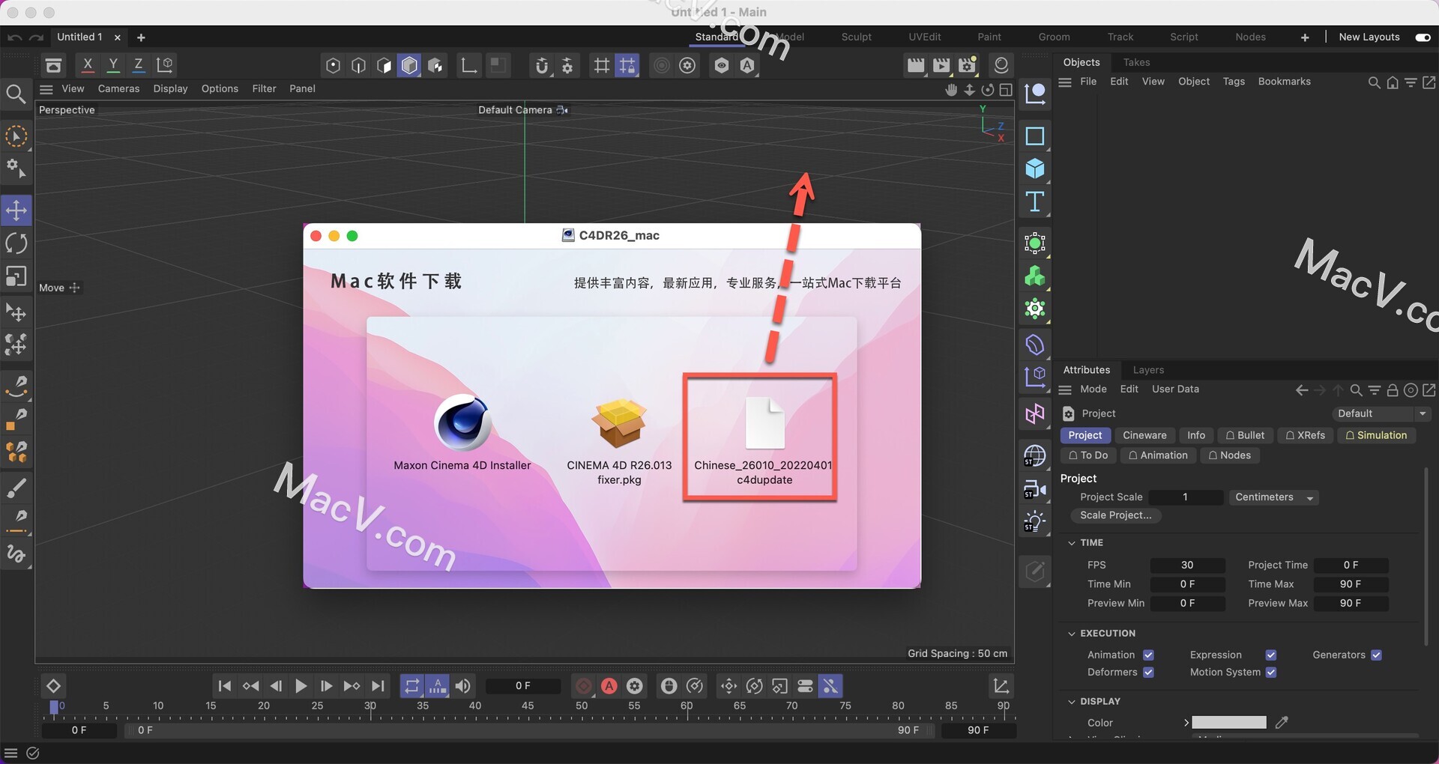1439x764 pixels.
Task: Select the Rotate tool
Action: coord(16,243)
